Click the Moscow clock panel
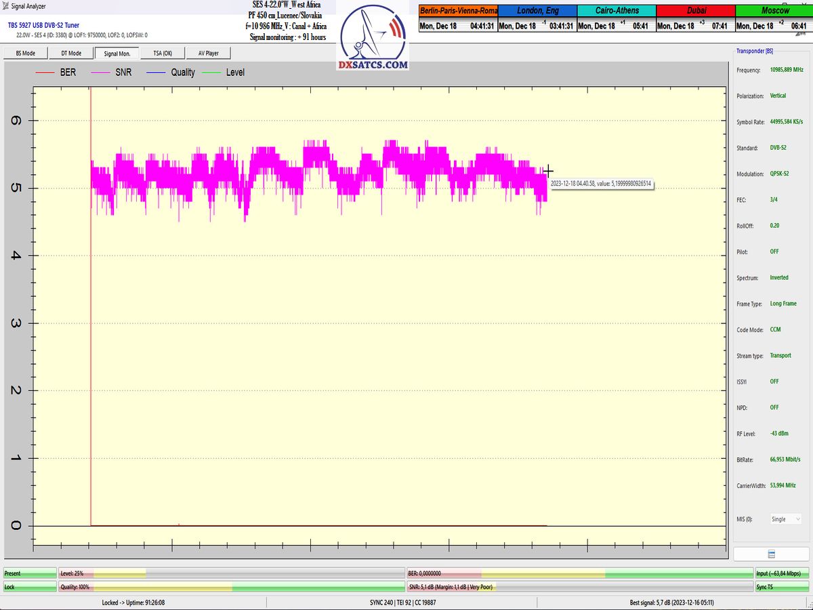This screenshot has height=610, width=813. pyautogui.click(x=774, y=19)
